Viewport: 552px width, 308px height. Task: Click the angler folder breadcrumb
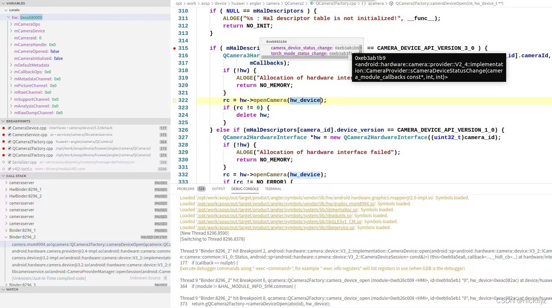[255, 3]
